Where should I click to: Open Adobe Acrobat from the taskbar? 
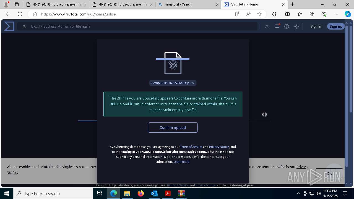168,193
